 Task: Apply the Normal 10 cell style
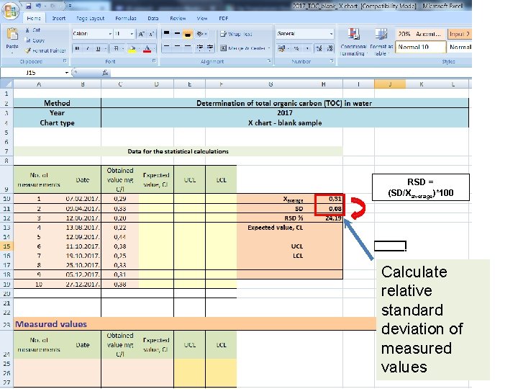(x=421, y=47)
